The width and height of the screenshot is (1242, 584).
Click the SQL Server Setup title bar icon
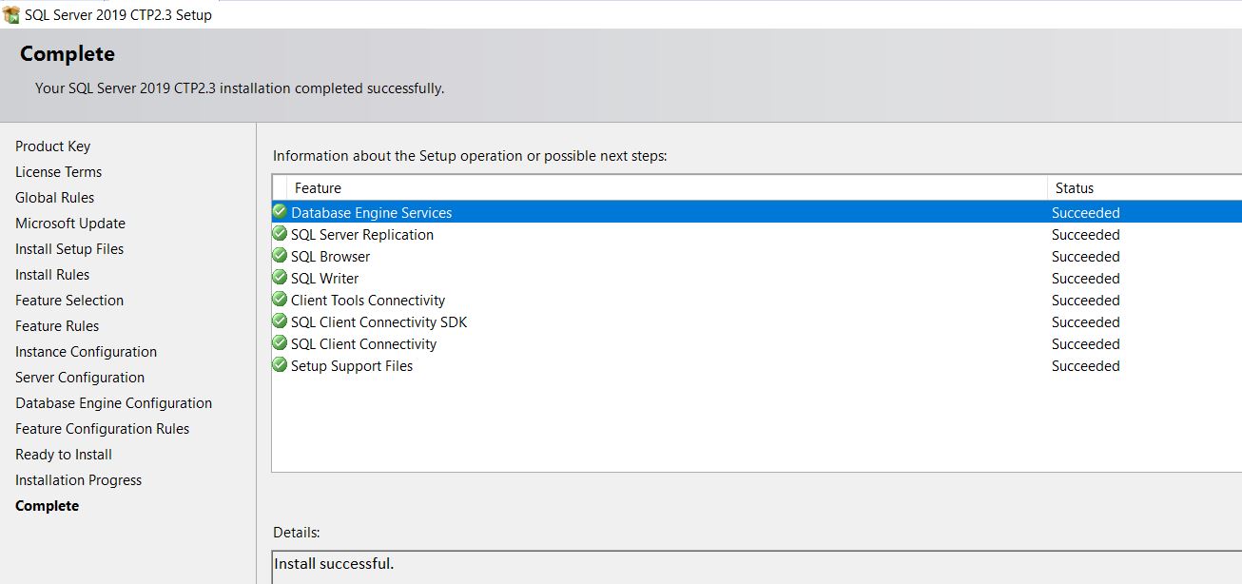tap(11, 14)
